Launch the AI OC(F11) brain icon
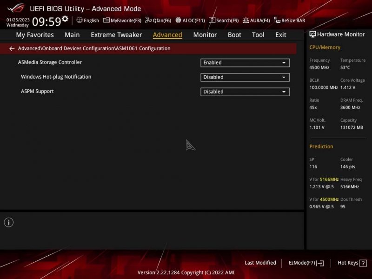372x279 pixels. [x=178, y=20]
